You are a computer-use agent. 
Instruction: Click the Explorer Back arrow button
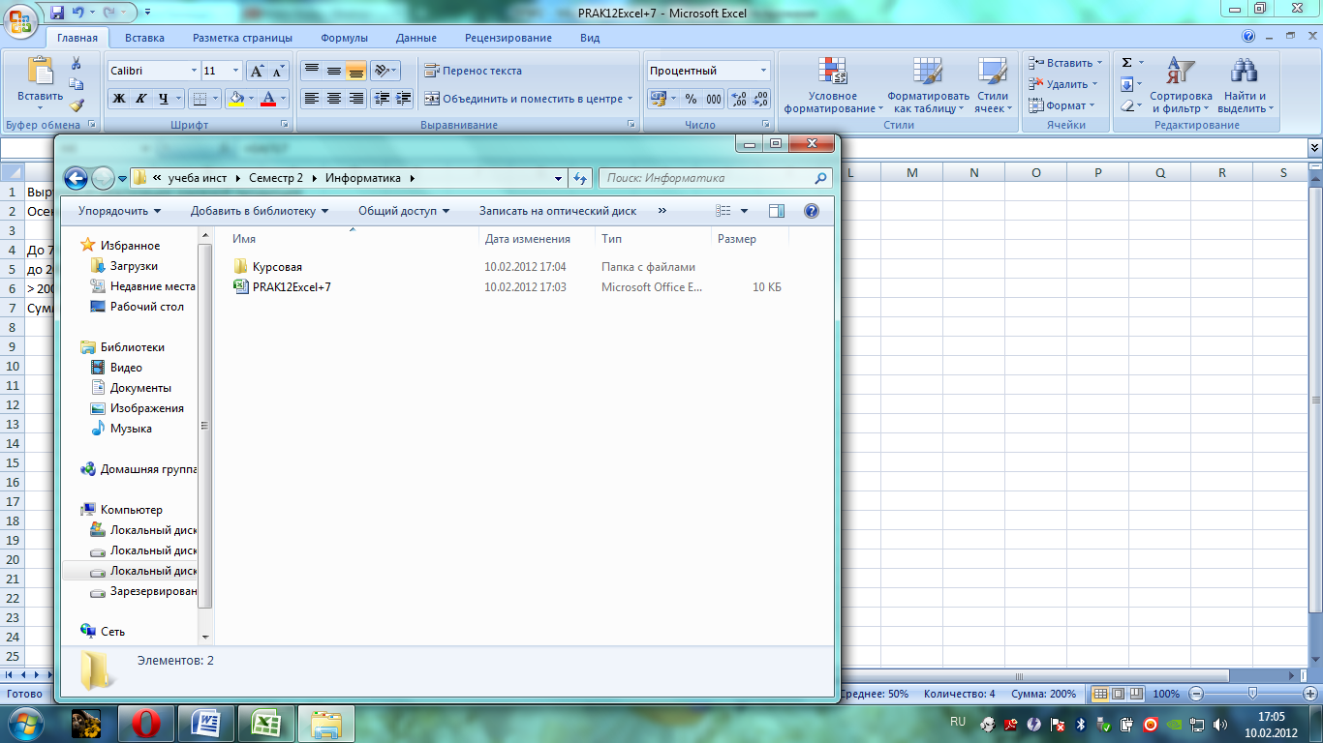[76, 178]
